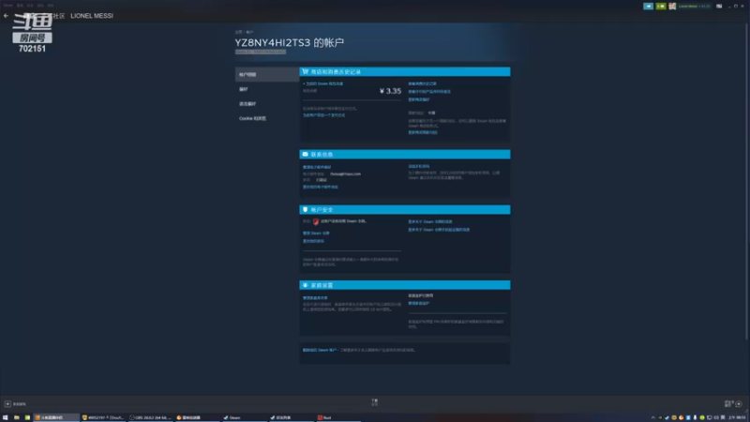Click the red Steam Guard shield status icon

(x=316, y=221)
